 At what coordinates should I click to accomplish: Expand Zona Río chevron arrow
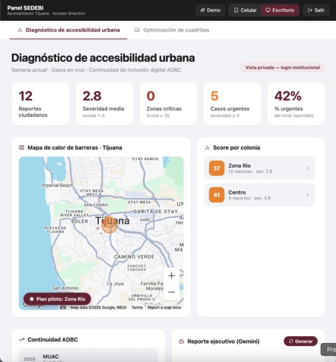308,168
